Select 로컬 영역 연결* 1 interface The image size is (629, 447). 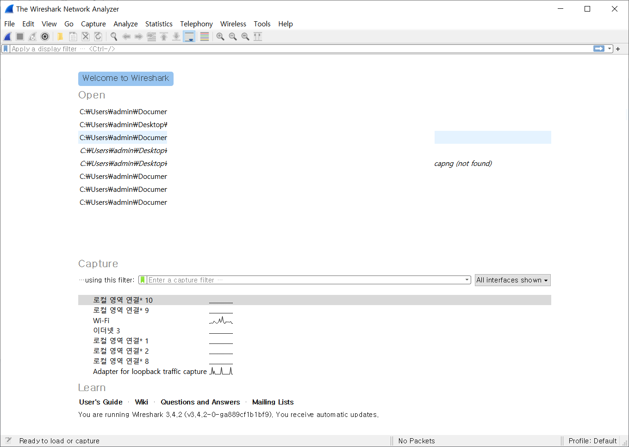click(x=315, y=341)
